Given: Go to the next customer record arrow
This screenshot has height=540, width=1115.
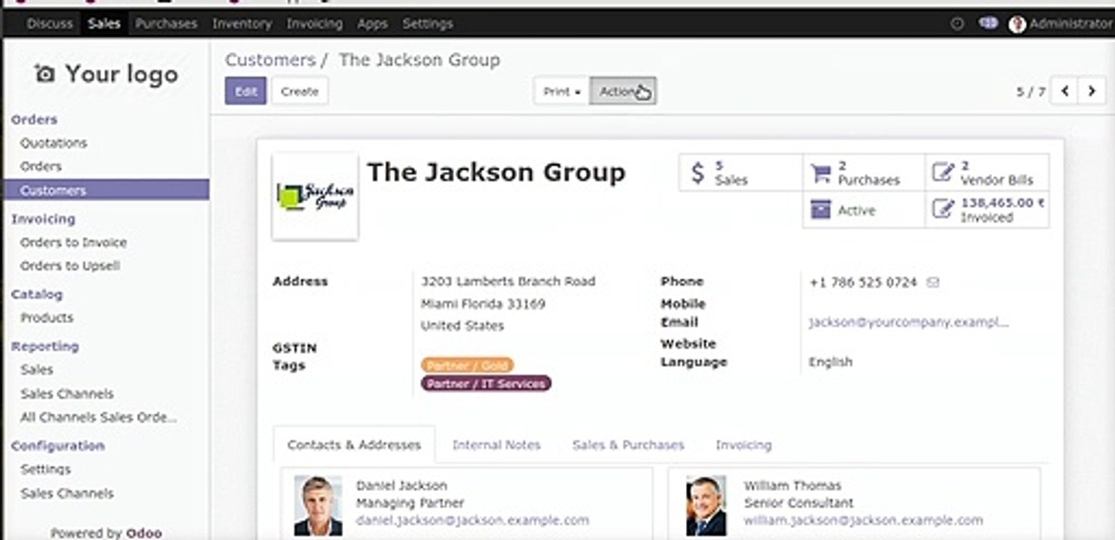Looking at the screenshot, I should point(1092,91).
